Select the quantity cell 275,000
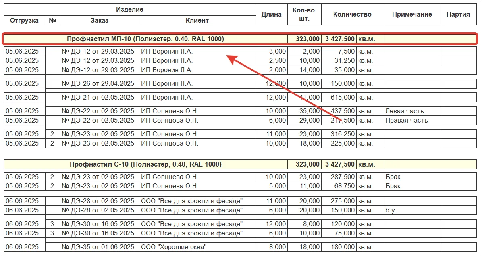The image size is (482, 256). 339,201
